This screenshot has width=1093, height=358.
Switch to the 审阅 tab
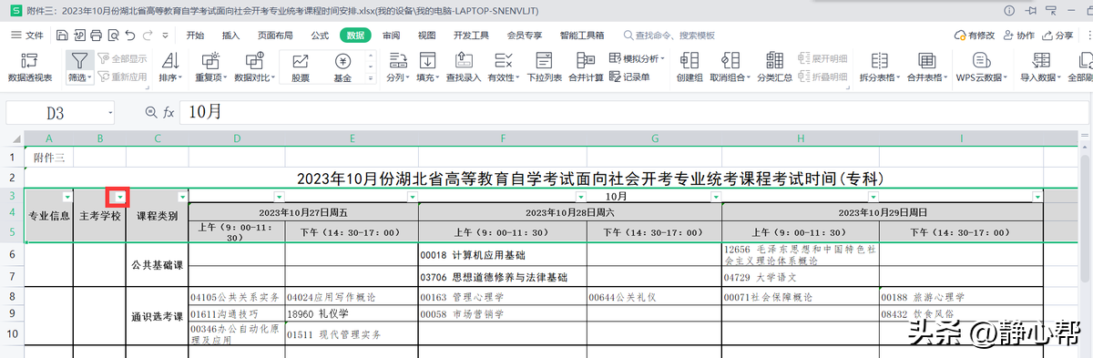coord(391,36)
